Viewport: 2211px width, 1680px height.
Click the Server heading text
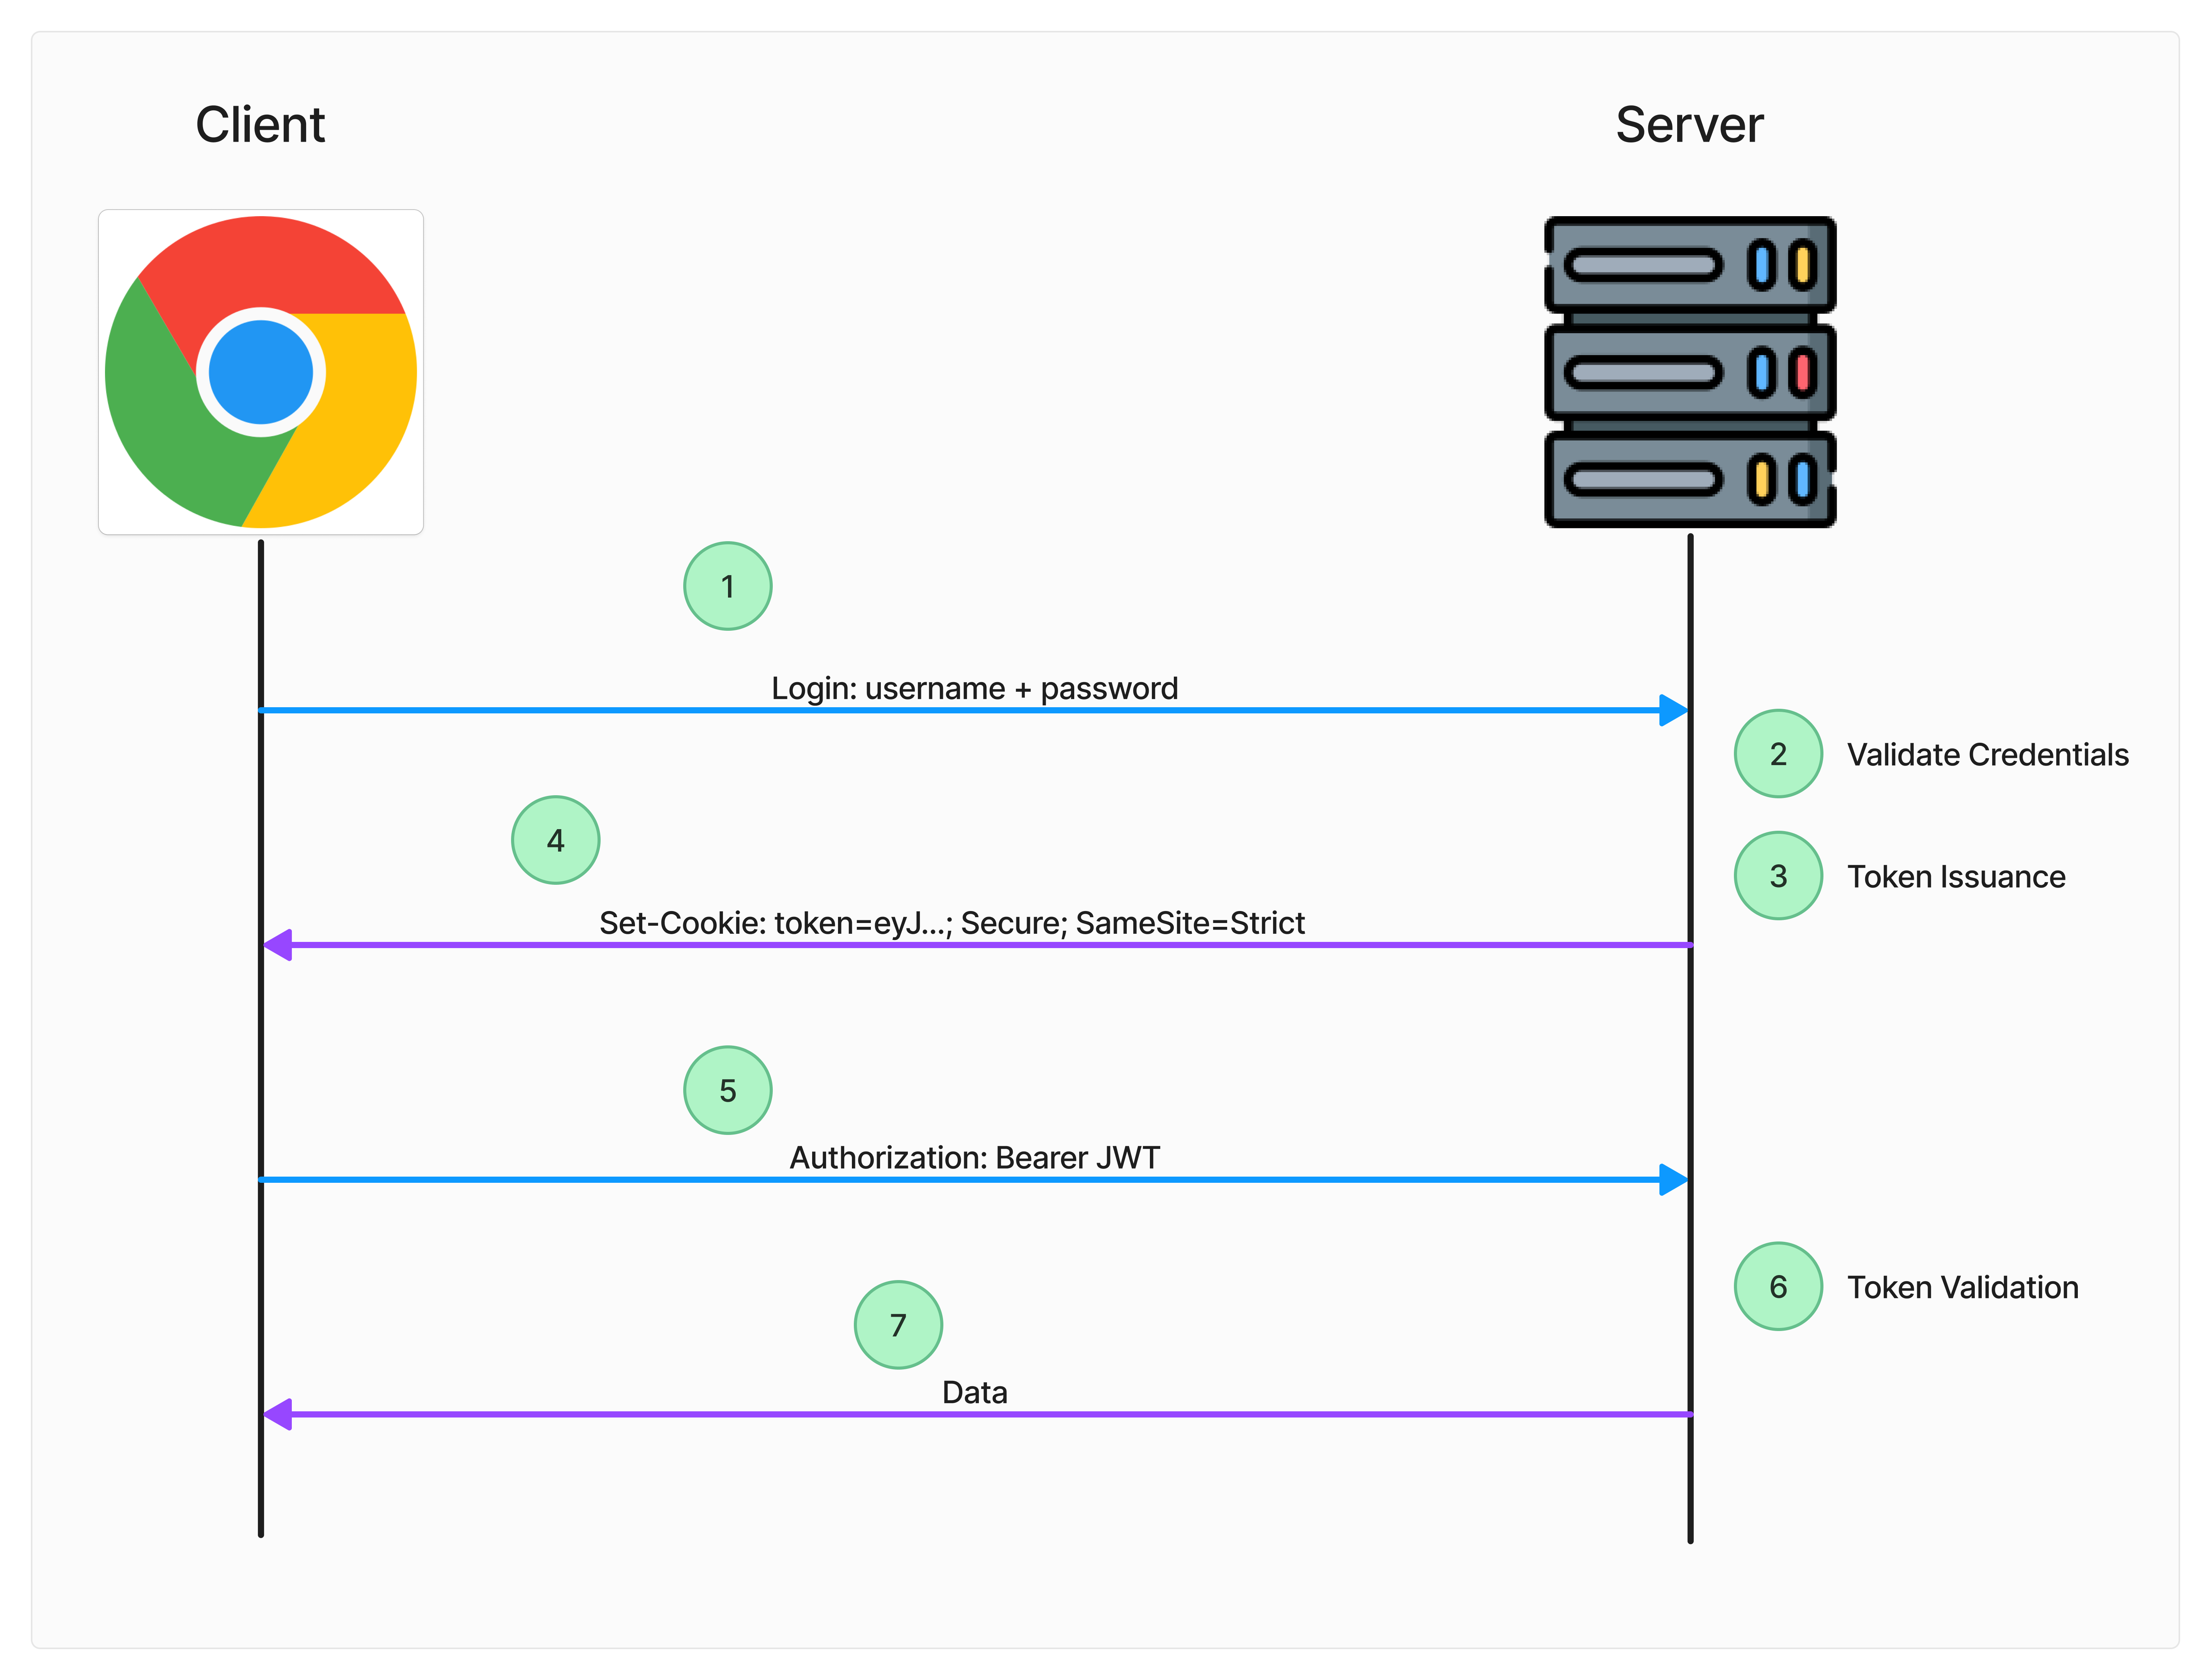(1689, 125)
